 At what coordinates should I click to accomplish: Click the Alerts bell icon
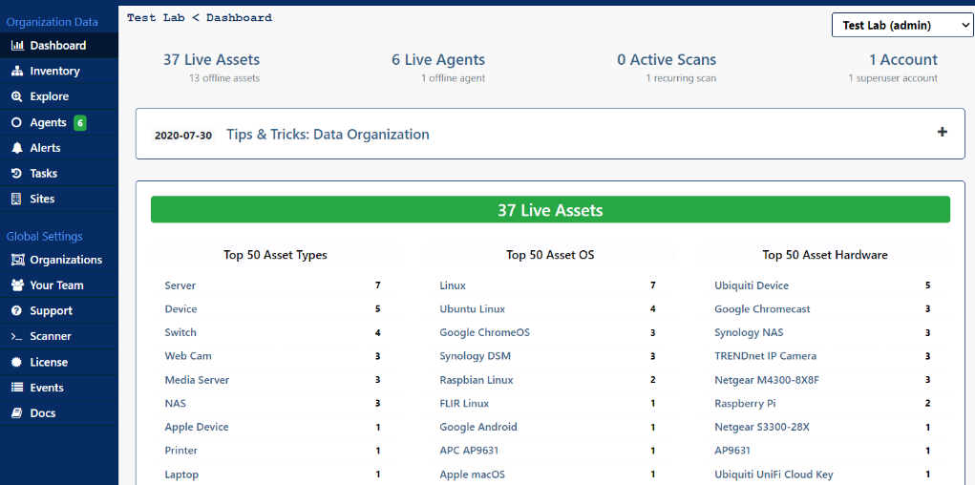17,148
